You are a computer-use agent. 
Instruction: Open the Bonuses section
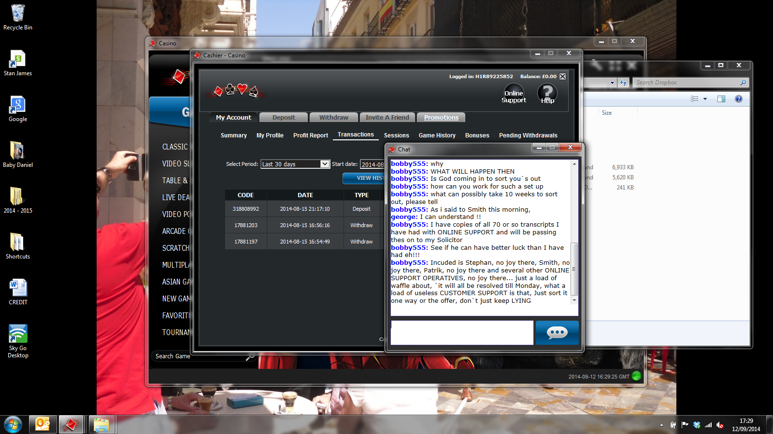(x=477, y=136)
